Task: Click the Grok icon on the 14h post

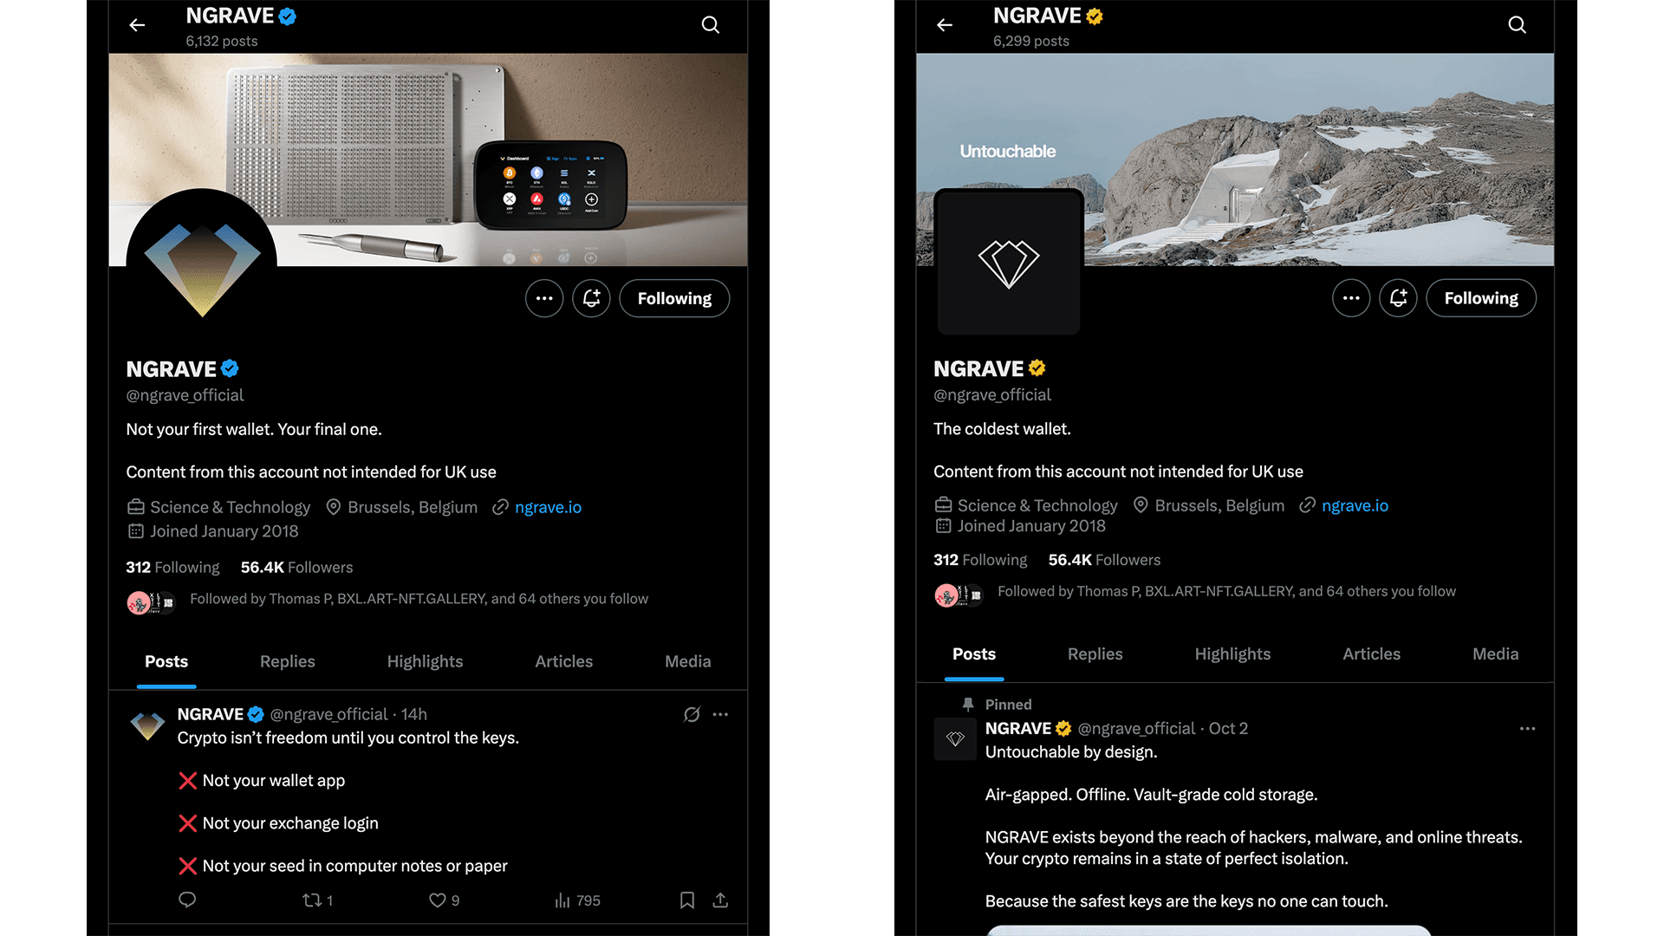Action: [691, 714]
